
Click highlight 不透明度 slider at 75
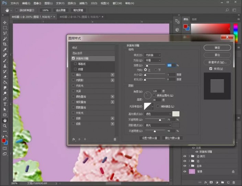tap(160, 120)
